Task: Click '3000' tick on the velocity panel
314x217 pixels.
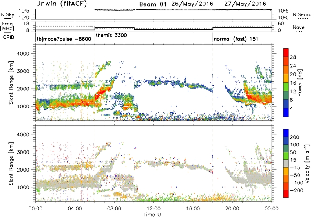Action: [x=23, y=152]
